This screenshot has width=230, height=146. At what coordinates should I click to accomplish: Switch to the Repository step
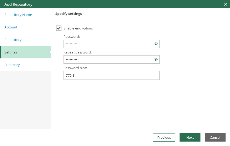coord(13,40)
